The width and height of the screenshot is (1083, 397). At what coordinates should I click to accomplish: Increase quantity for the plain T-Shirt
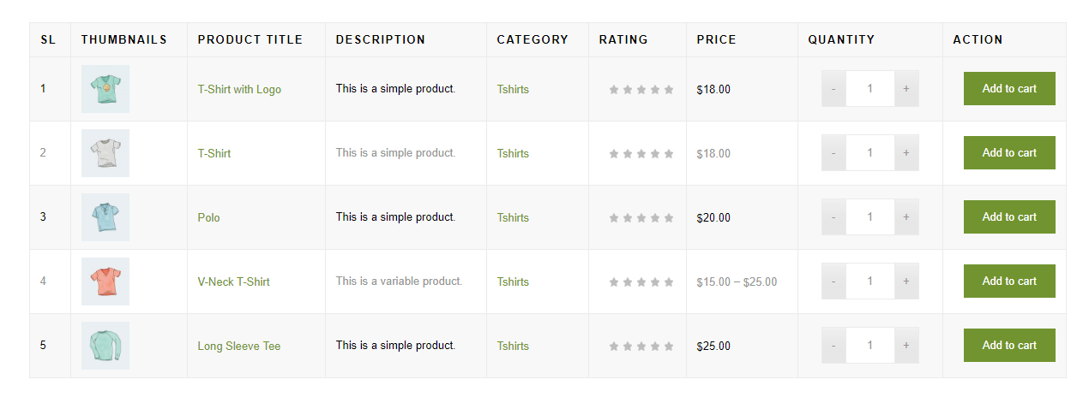tap(906, 153)
